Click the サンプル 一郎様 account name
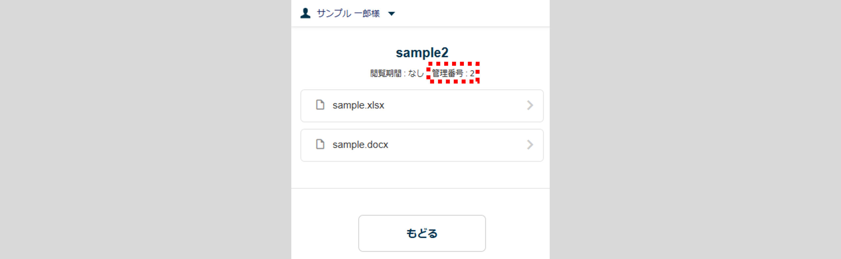 tap(348, 13)
